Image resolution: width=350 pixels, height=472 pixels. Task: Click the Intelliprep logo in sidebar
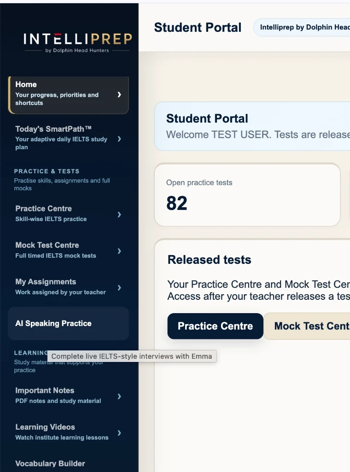point(78,42)
